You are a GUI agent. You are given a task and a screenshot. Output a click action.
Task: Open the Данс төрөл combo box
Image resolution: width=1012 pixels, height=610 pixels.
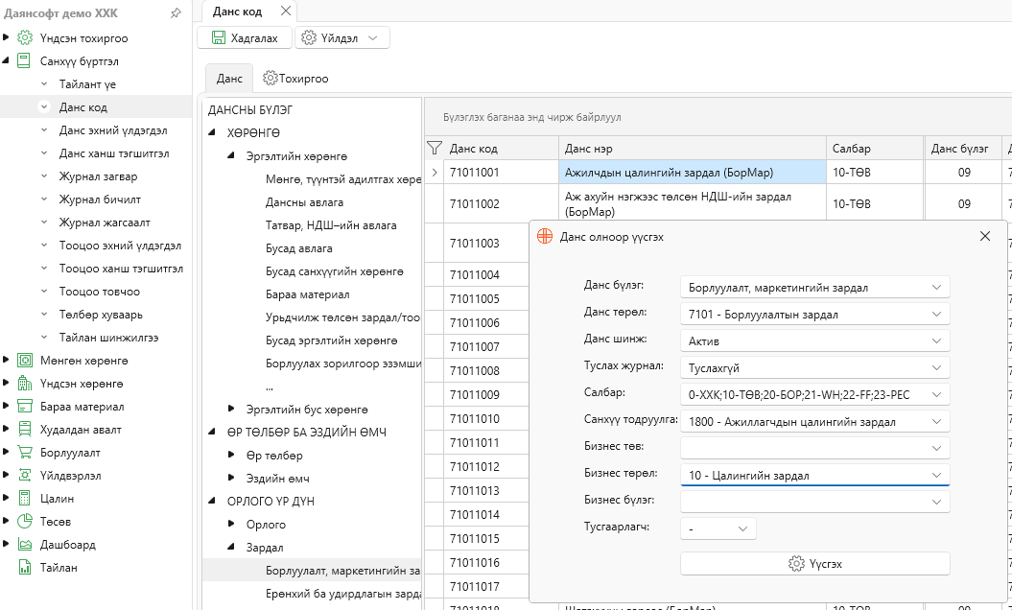pyautogui.click(x=815, y=315)
